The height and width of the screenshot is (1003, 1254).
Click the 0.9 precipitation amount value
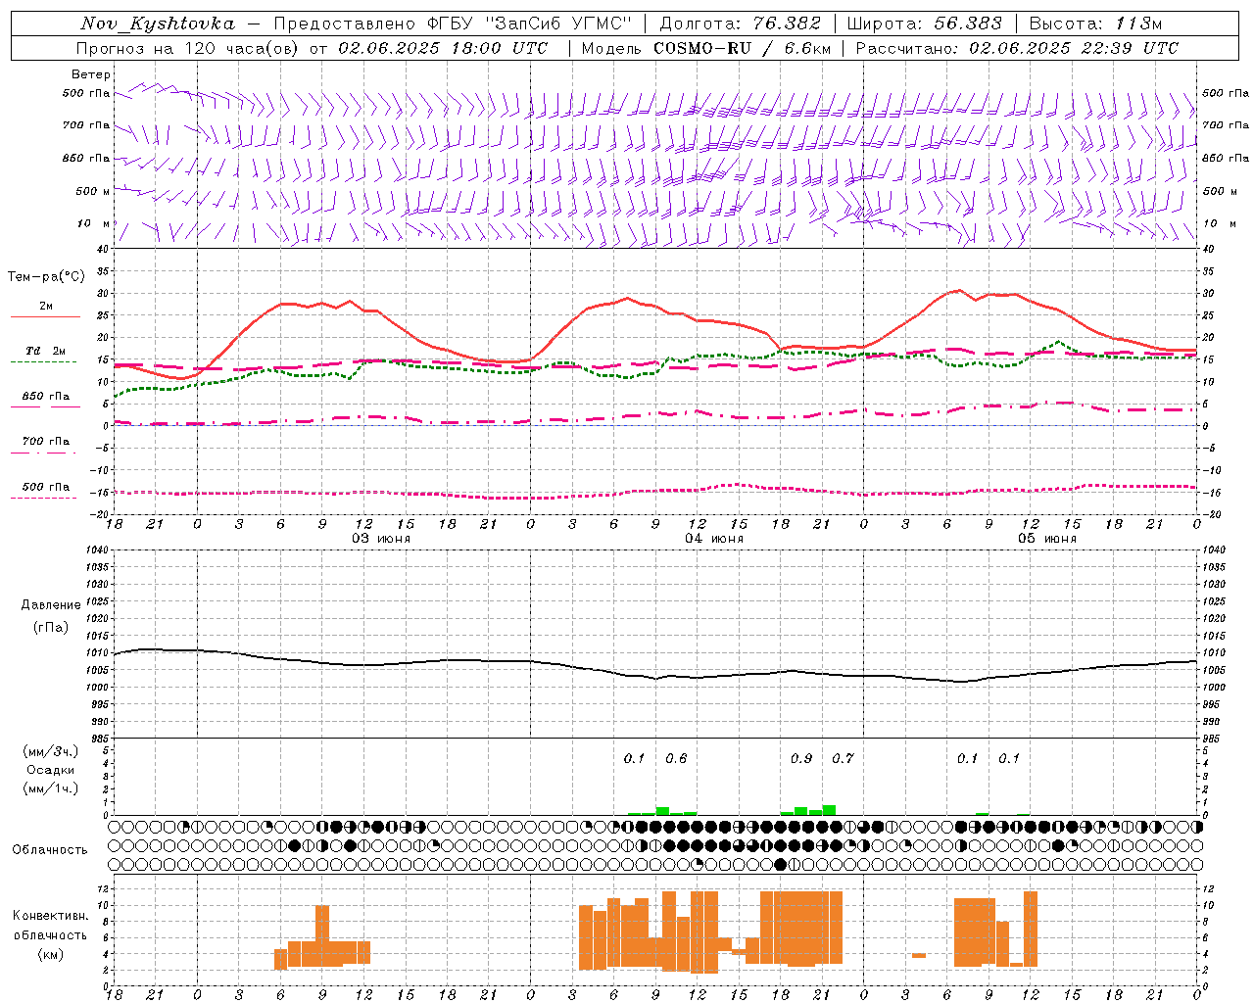(x=801, y=758)
